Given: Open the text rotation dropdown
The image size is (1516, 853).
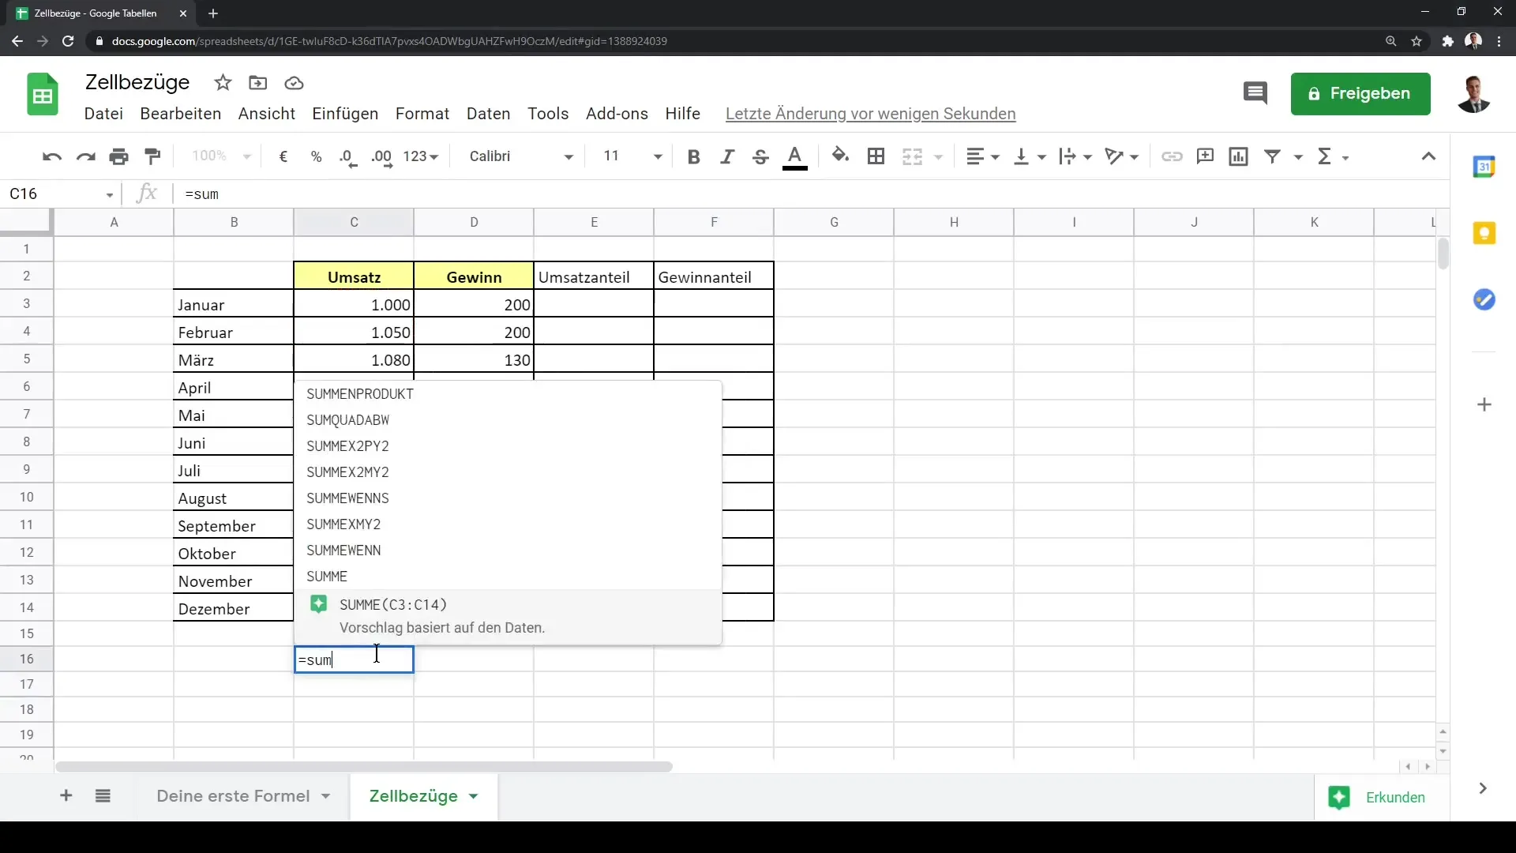Looking at the screenshot, I should (x=1121, y=156).
